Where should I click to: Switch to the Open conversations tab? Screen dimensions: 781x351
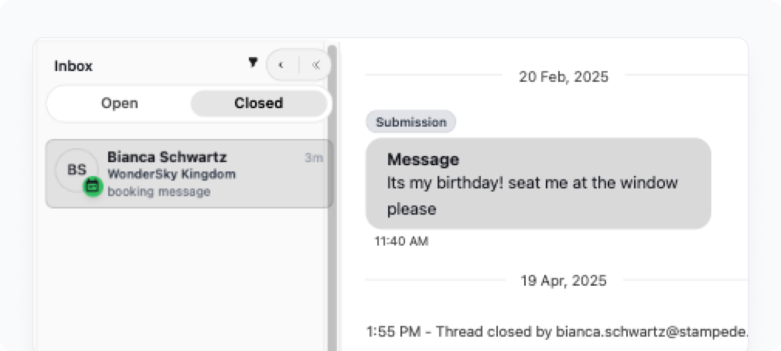coord(120,103)
